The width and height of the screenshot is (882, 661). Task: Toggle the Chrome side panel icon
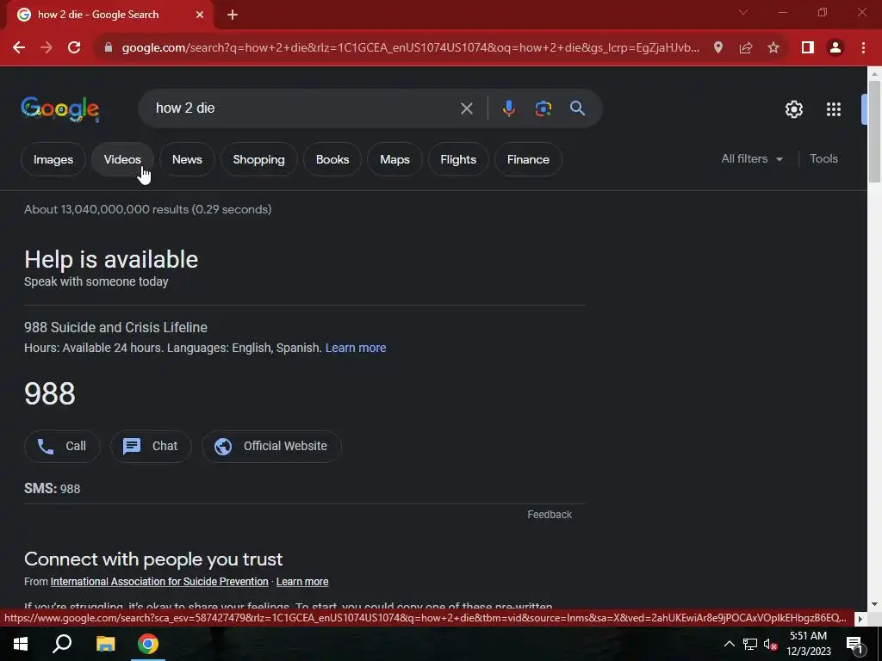[x=808, y=48]
